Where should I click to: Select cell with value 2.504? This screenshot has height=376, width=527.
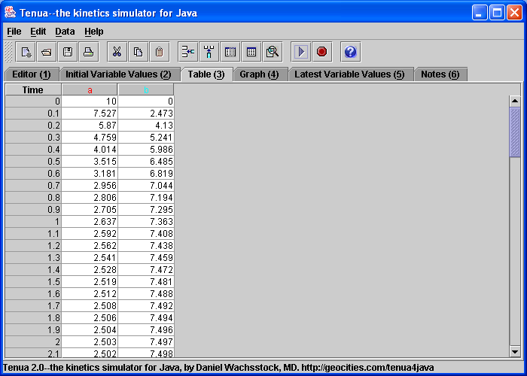coord(90,330)
